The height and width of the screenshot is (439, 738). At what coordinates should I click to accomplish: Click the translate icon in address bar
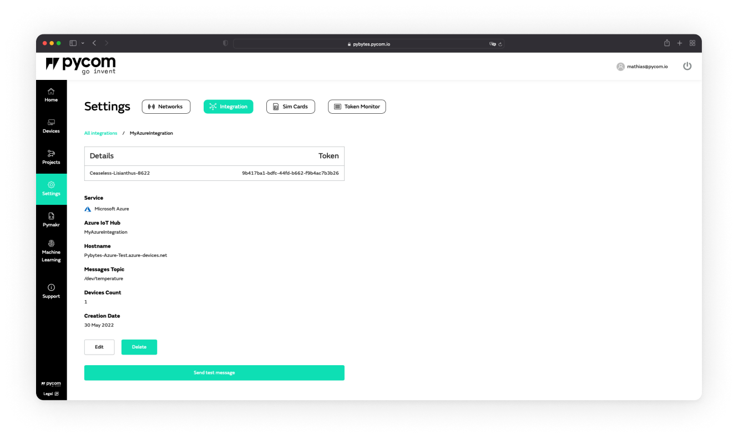click(492, 44)
